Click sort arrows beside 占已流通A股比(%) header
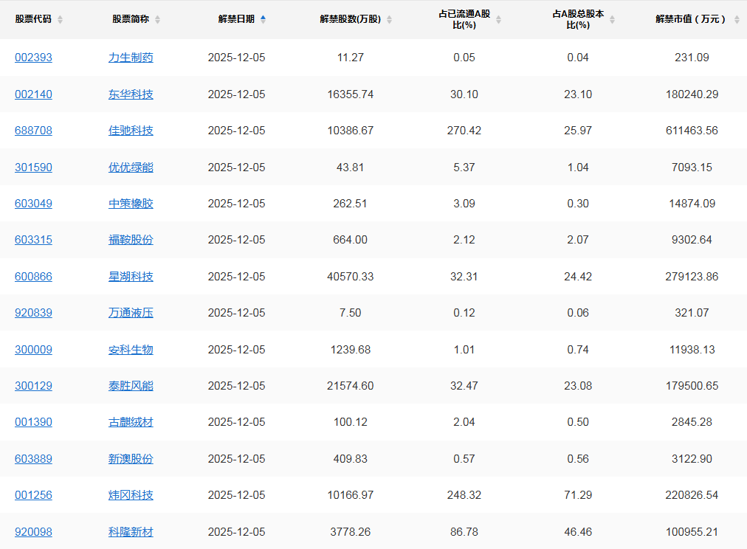This screenshot has width=747, height=549. 498,20
